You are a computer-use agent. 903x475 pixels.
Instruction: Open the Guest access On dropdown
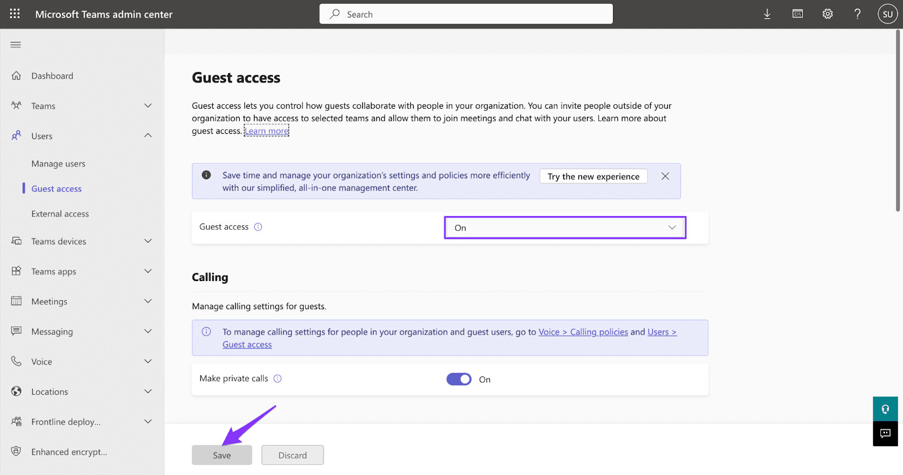[x=565, y=228]
